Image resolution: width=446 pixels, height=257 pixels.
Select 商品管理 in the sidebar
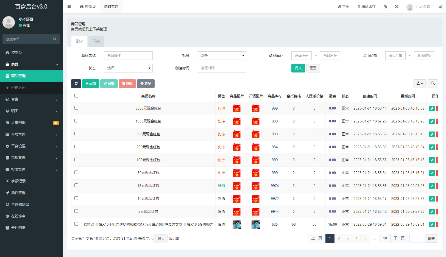tap(31, 76)
